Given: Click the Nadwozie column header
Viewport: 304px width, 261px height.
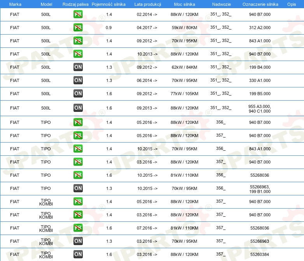Looking at the screenshot, I should coord(222,4).
